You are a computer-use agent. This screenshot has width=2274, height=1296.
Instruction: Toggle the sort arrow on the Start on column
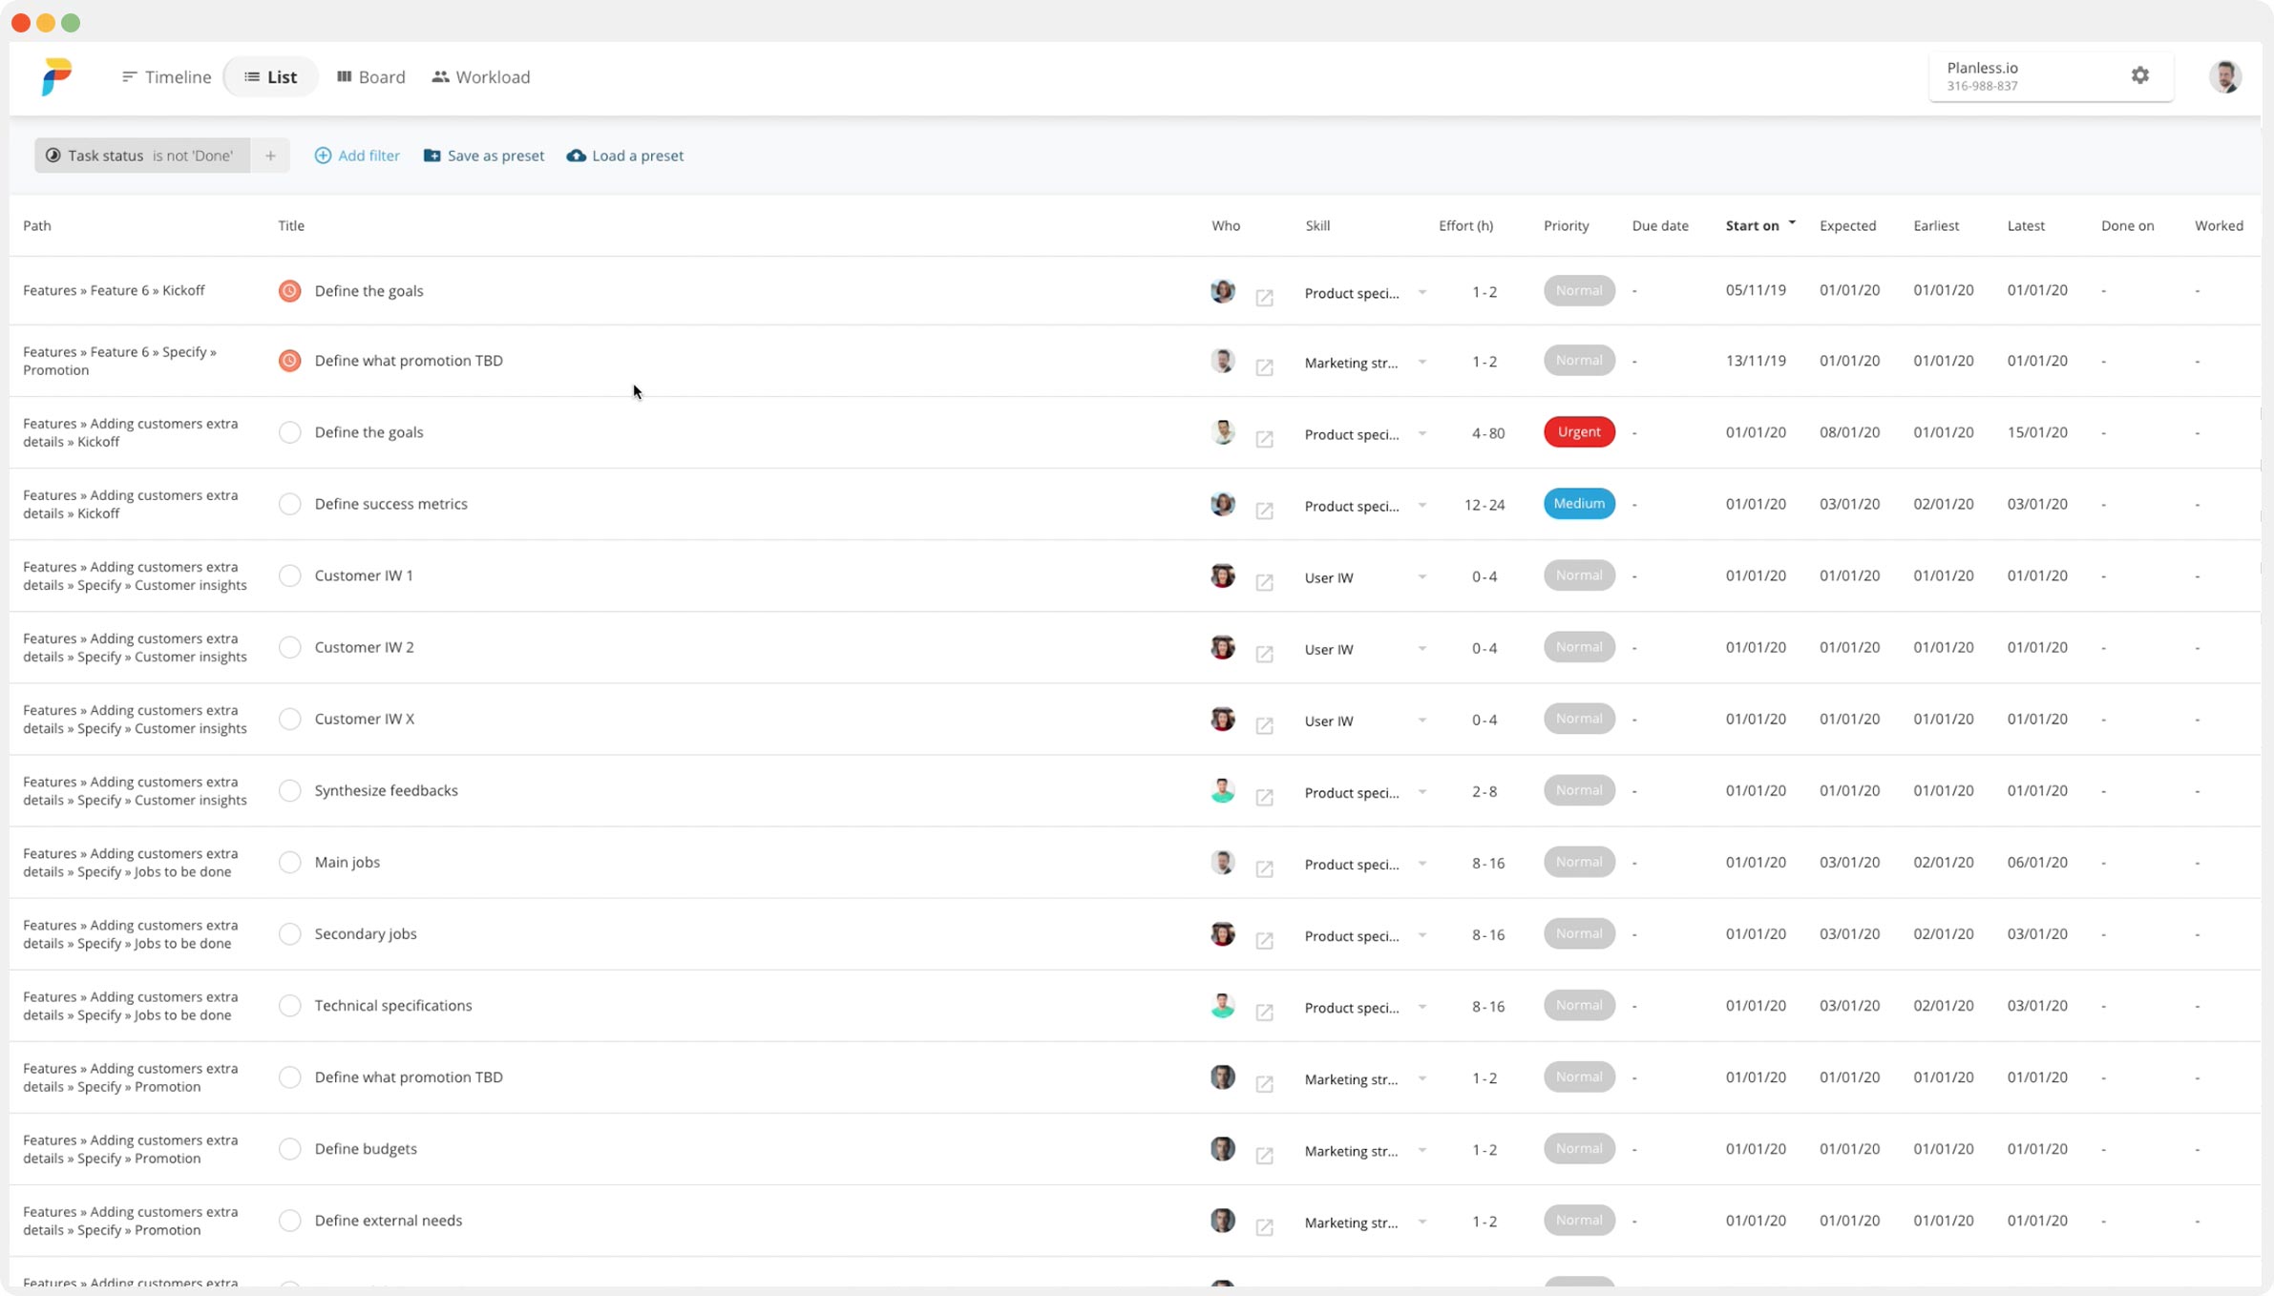coord(1792,222)
